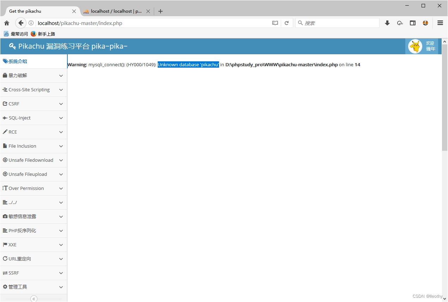Viewport: 448px width, 302px height.
Task: Open downloads arrow icon in toolbar
Action: click(x=387, y=23)
